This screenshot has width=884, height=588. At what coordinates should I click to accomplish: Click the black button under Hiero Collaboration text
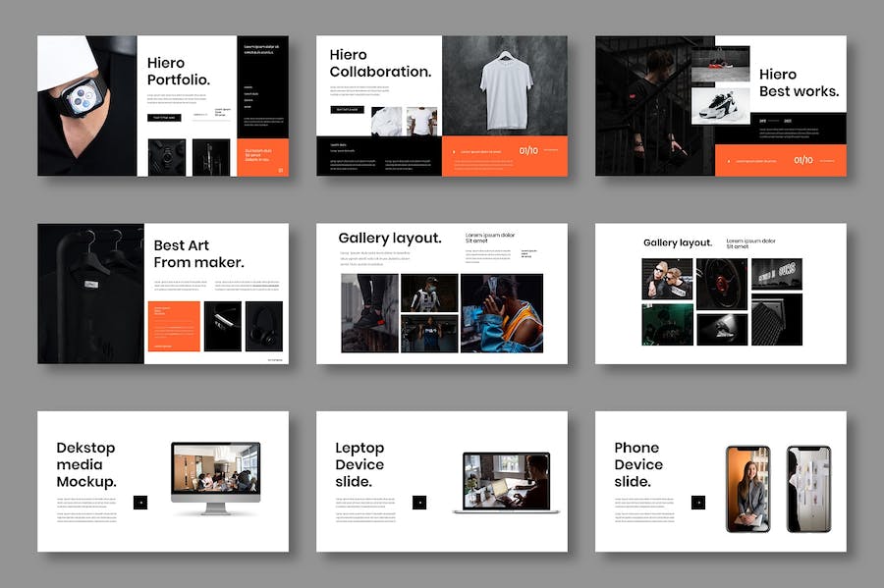pos(347,110)
